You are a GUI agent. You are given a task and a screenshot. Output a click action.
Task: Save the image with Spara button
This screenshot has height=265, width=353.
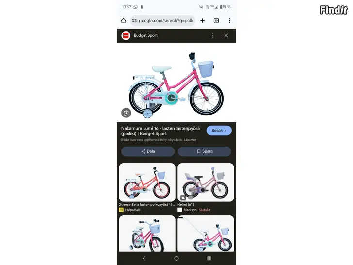coord(205,151)
